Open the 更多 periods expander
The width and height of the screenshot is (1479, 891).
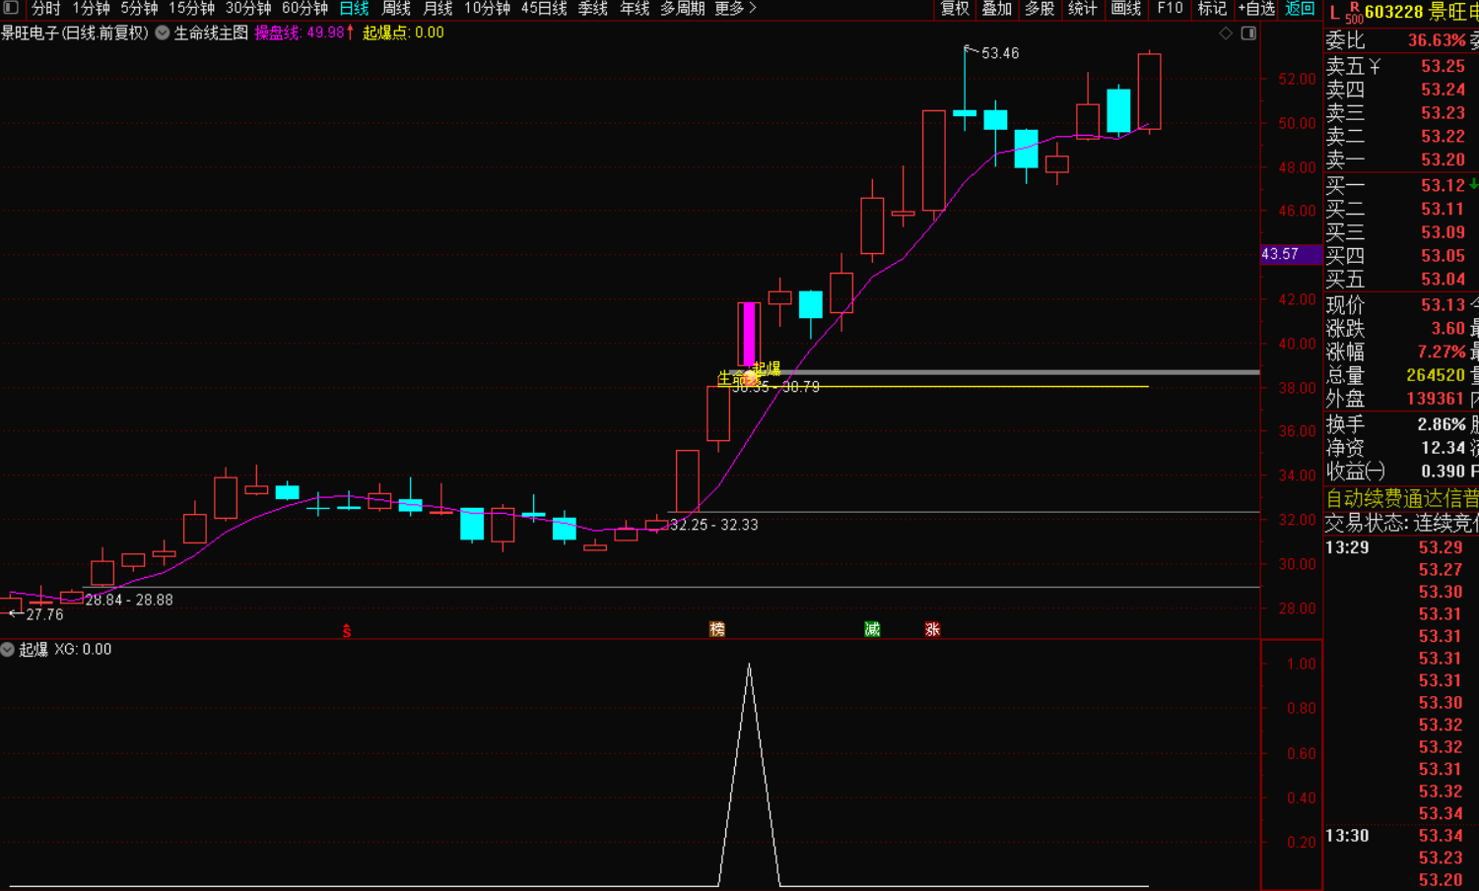[735, 9]
